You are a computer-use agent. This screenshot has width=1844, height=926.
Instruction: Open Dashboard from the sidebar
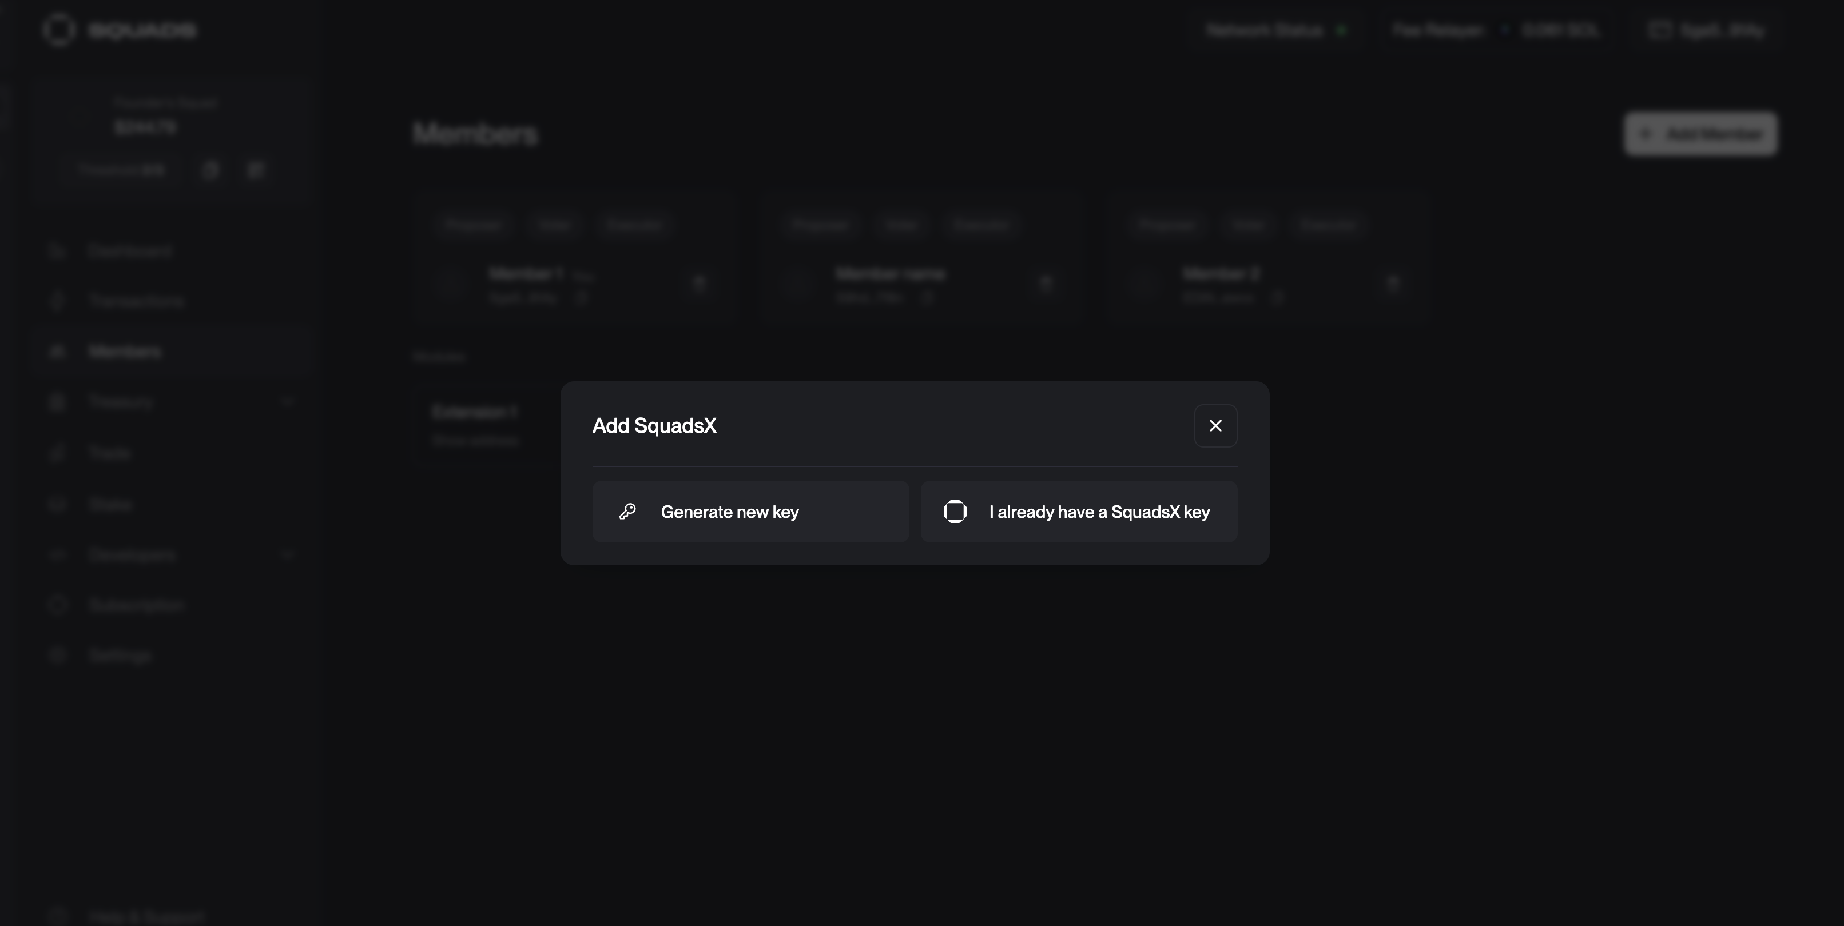[x=130, y=250]
